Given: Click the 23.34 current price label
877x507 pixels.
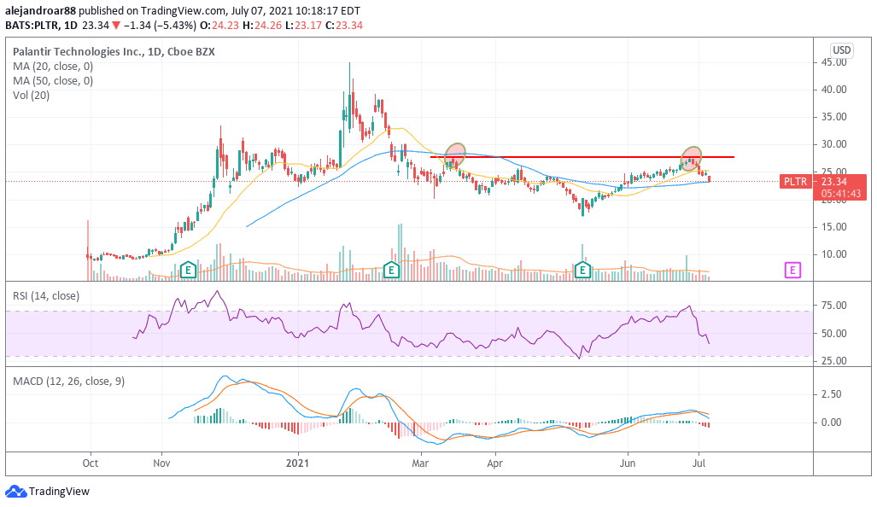Looking at the screenshot, I should point(833,182).
